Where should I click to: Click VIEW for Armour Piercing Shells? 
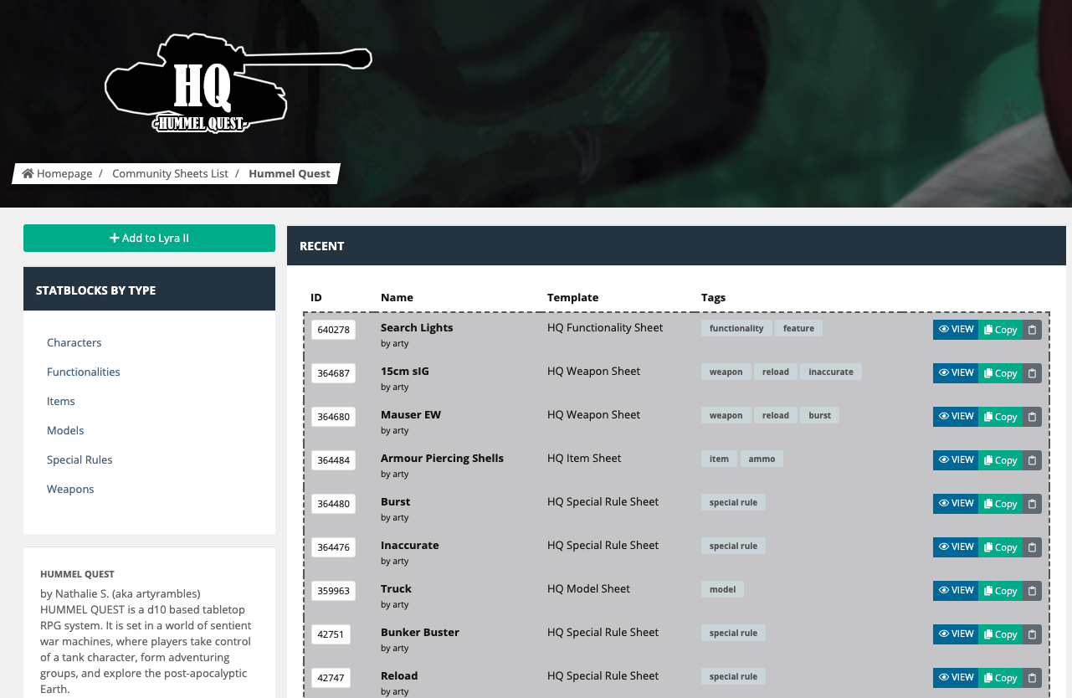(x=955, y=459)
